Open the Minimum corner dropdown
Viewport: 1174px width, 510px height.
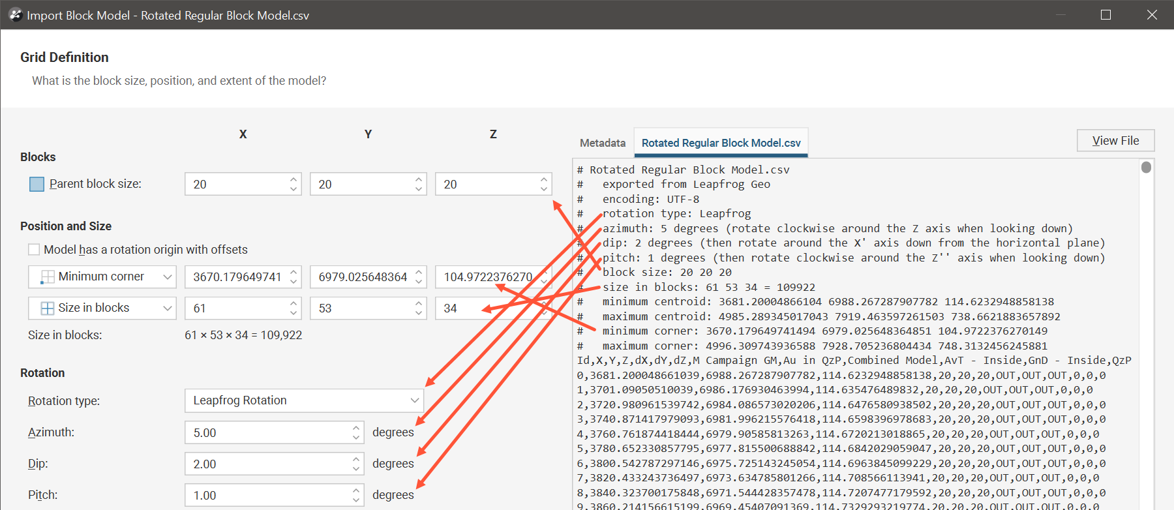point(167,277)
